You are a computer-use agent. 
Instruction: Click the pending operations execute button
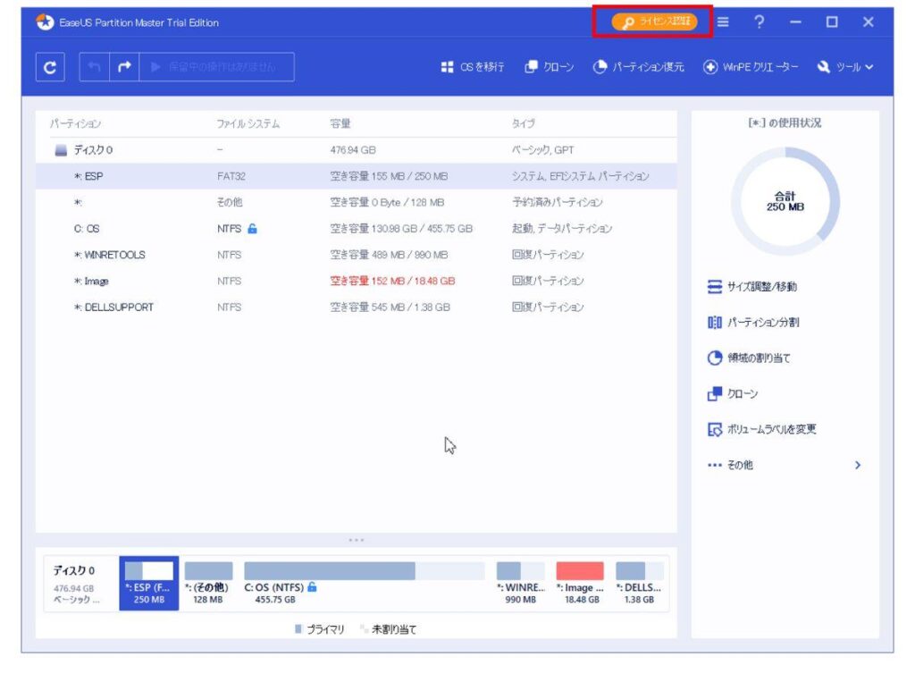point(216,67)
